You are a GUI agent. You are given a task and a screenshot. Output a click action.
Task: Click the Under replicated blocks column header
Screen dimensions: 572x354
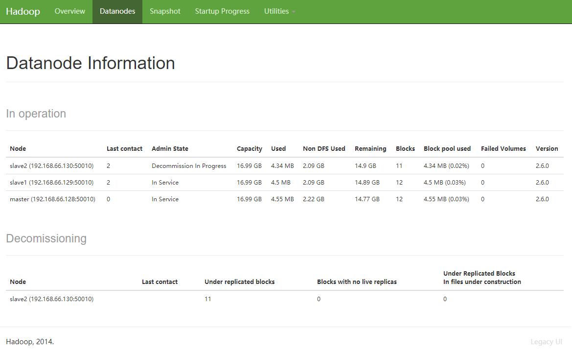click(239, 282)
